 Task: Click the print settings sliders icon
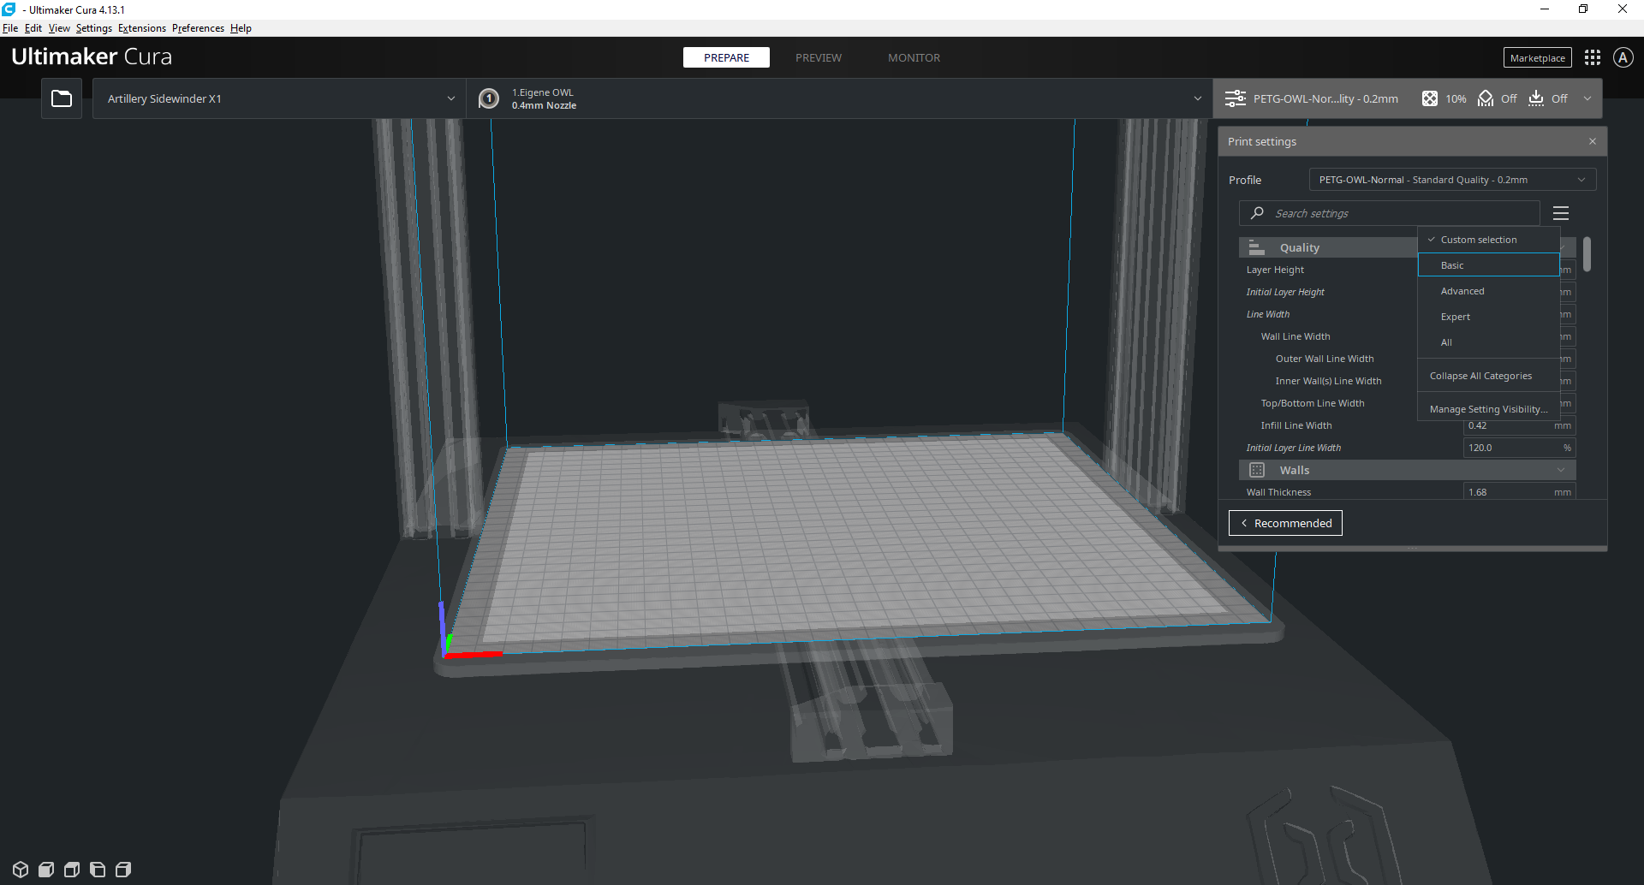click(x=1236, y=98)
